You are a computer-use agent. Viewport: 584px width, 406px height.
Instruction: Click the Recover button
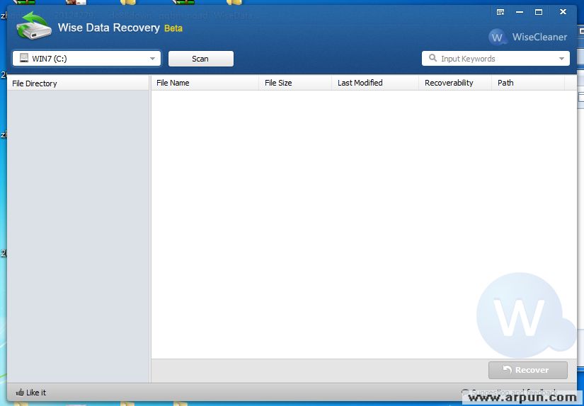528,370
